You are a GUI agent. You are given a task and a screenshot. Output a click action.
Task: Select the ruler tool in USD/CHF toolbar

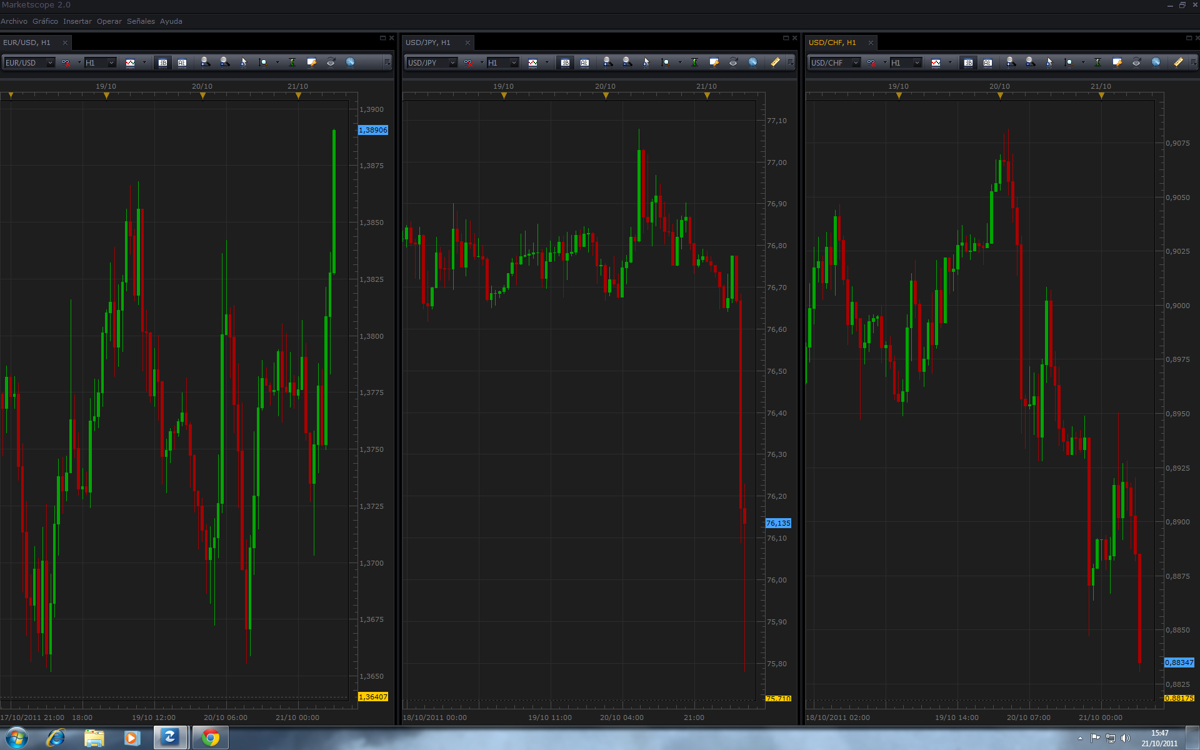[1177, 62]
